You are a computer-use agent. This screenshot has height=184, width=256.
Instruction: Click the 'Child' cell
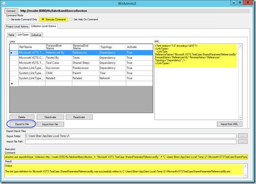tap(58, 73)
